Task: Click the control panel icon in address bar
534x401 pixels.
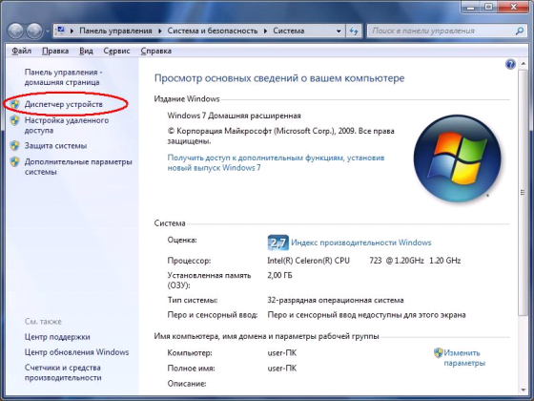Action: 61,31
